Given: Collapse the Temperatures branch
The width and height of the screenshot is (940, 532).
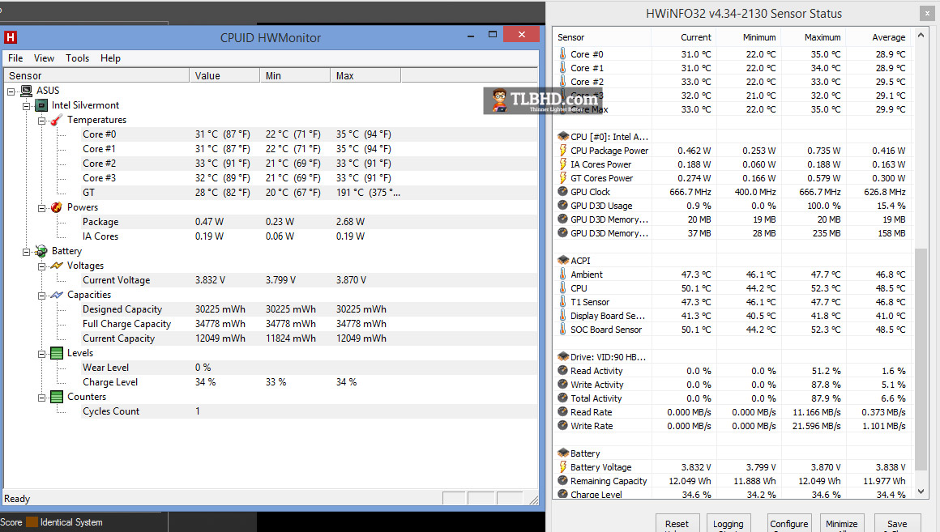Looking at the screenshot, I should [42, 121].
